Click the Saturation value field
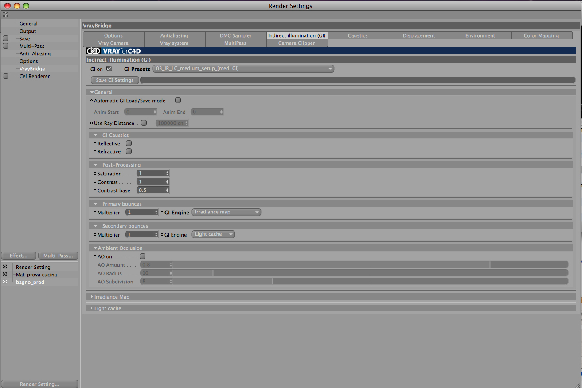The height and width of the screenshot is (388, 582). point(151,173)
